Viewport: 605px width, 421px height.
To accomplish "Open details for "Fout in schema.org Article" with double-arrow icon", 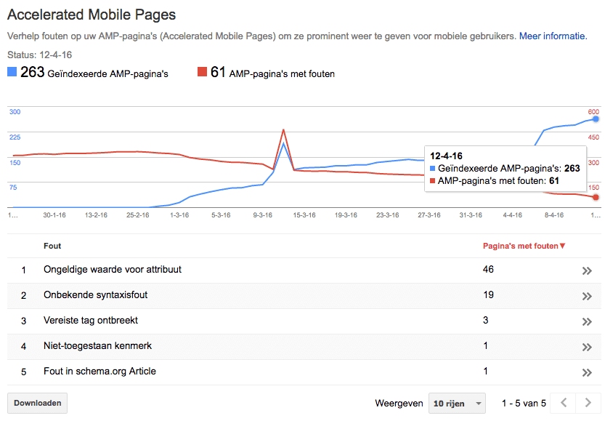I will click(x=587, y=372).
